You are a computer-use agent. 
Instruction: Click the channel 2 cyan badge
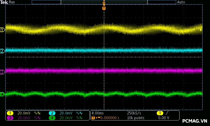click(x=52, y=113)
